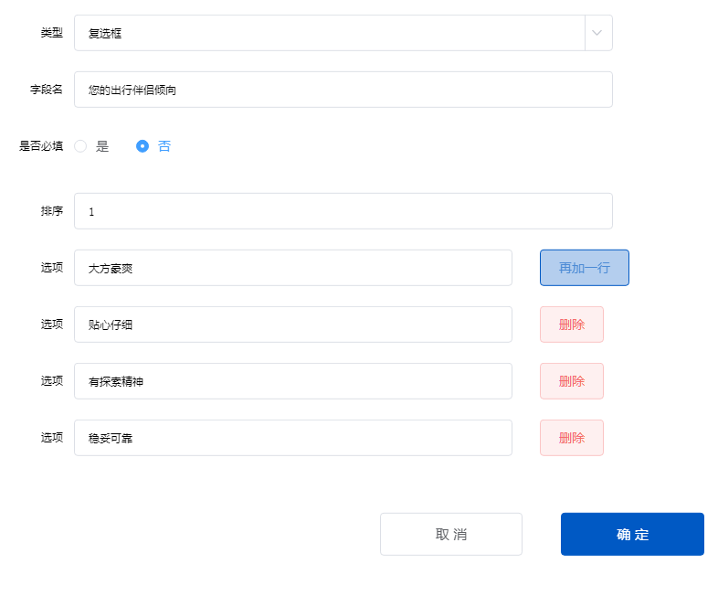Click the 类型 field label
The image size is (718, 596).
coord(51,33)
